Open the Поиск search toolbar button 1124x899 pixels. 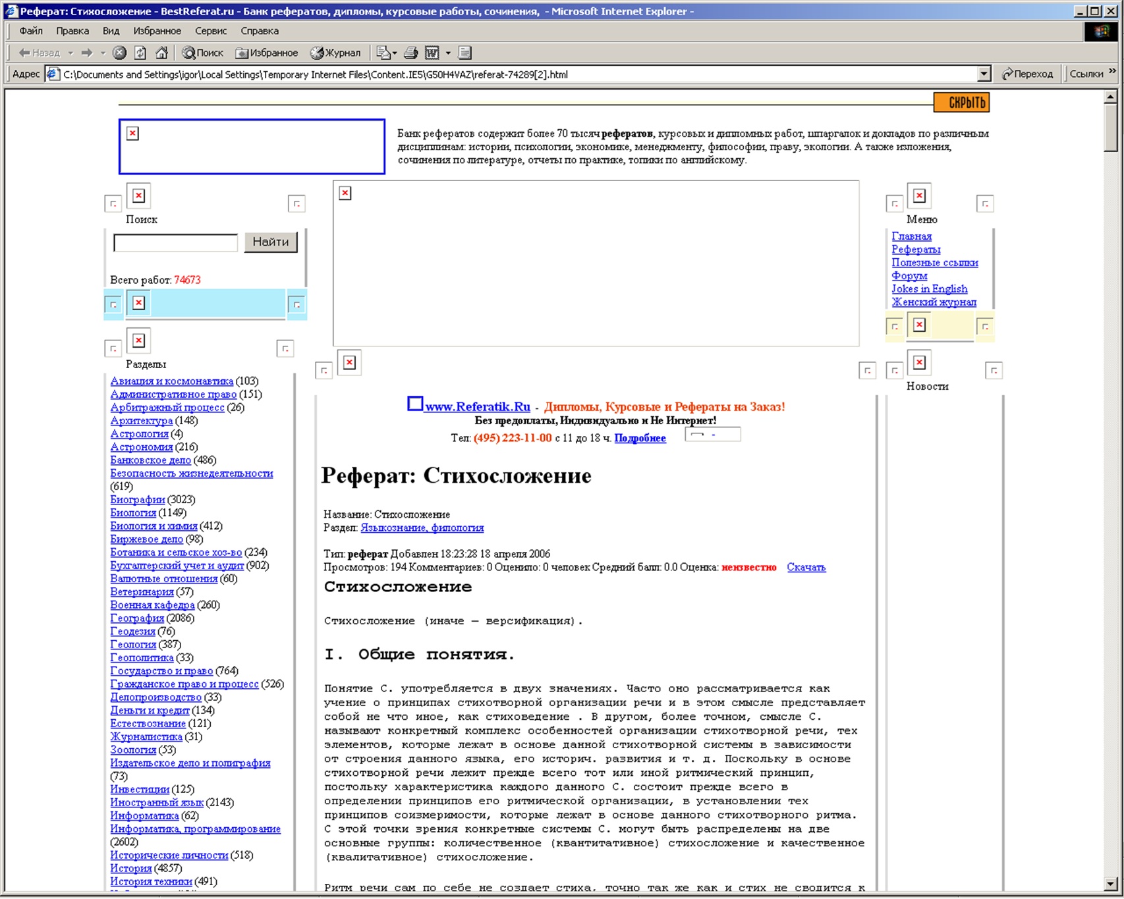click(203, 53)
